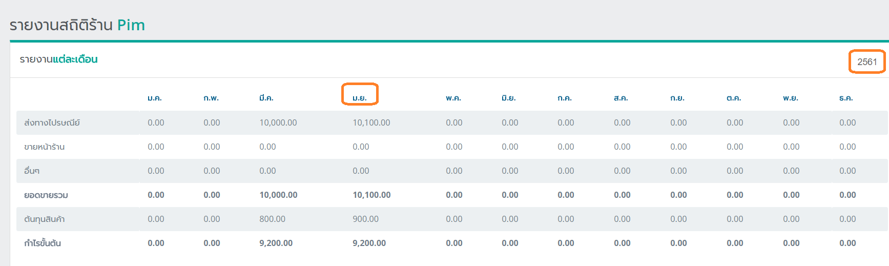The height and width of the screenshot is (266, 889).
Task: Open the ต.ค. month column
Action: click(x=733, y=98)
